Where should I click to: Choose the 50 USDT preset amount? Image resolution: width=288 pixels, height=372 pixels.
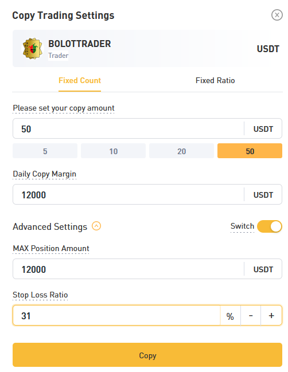[250, 151]
